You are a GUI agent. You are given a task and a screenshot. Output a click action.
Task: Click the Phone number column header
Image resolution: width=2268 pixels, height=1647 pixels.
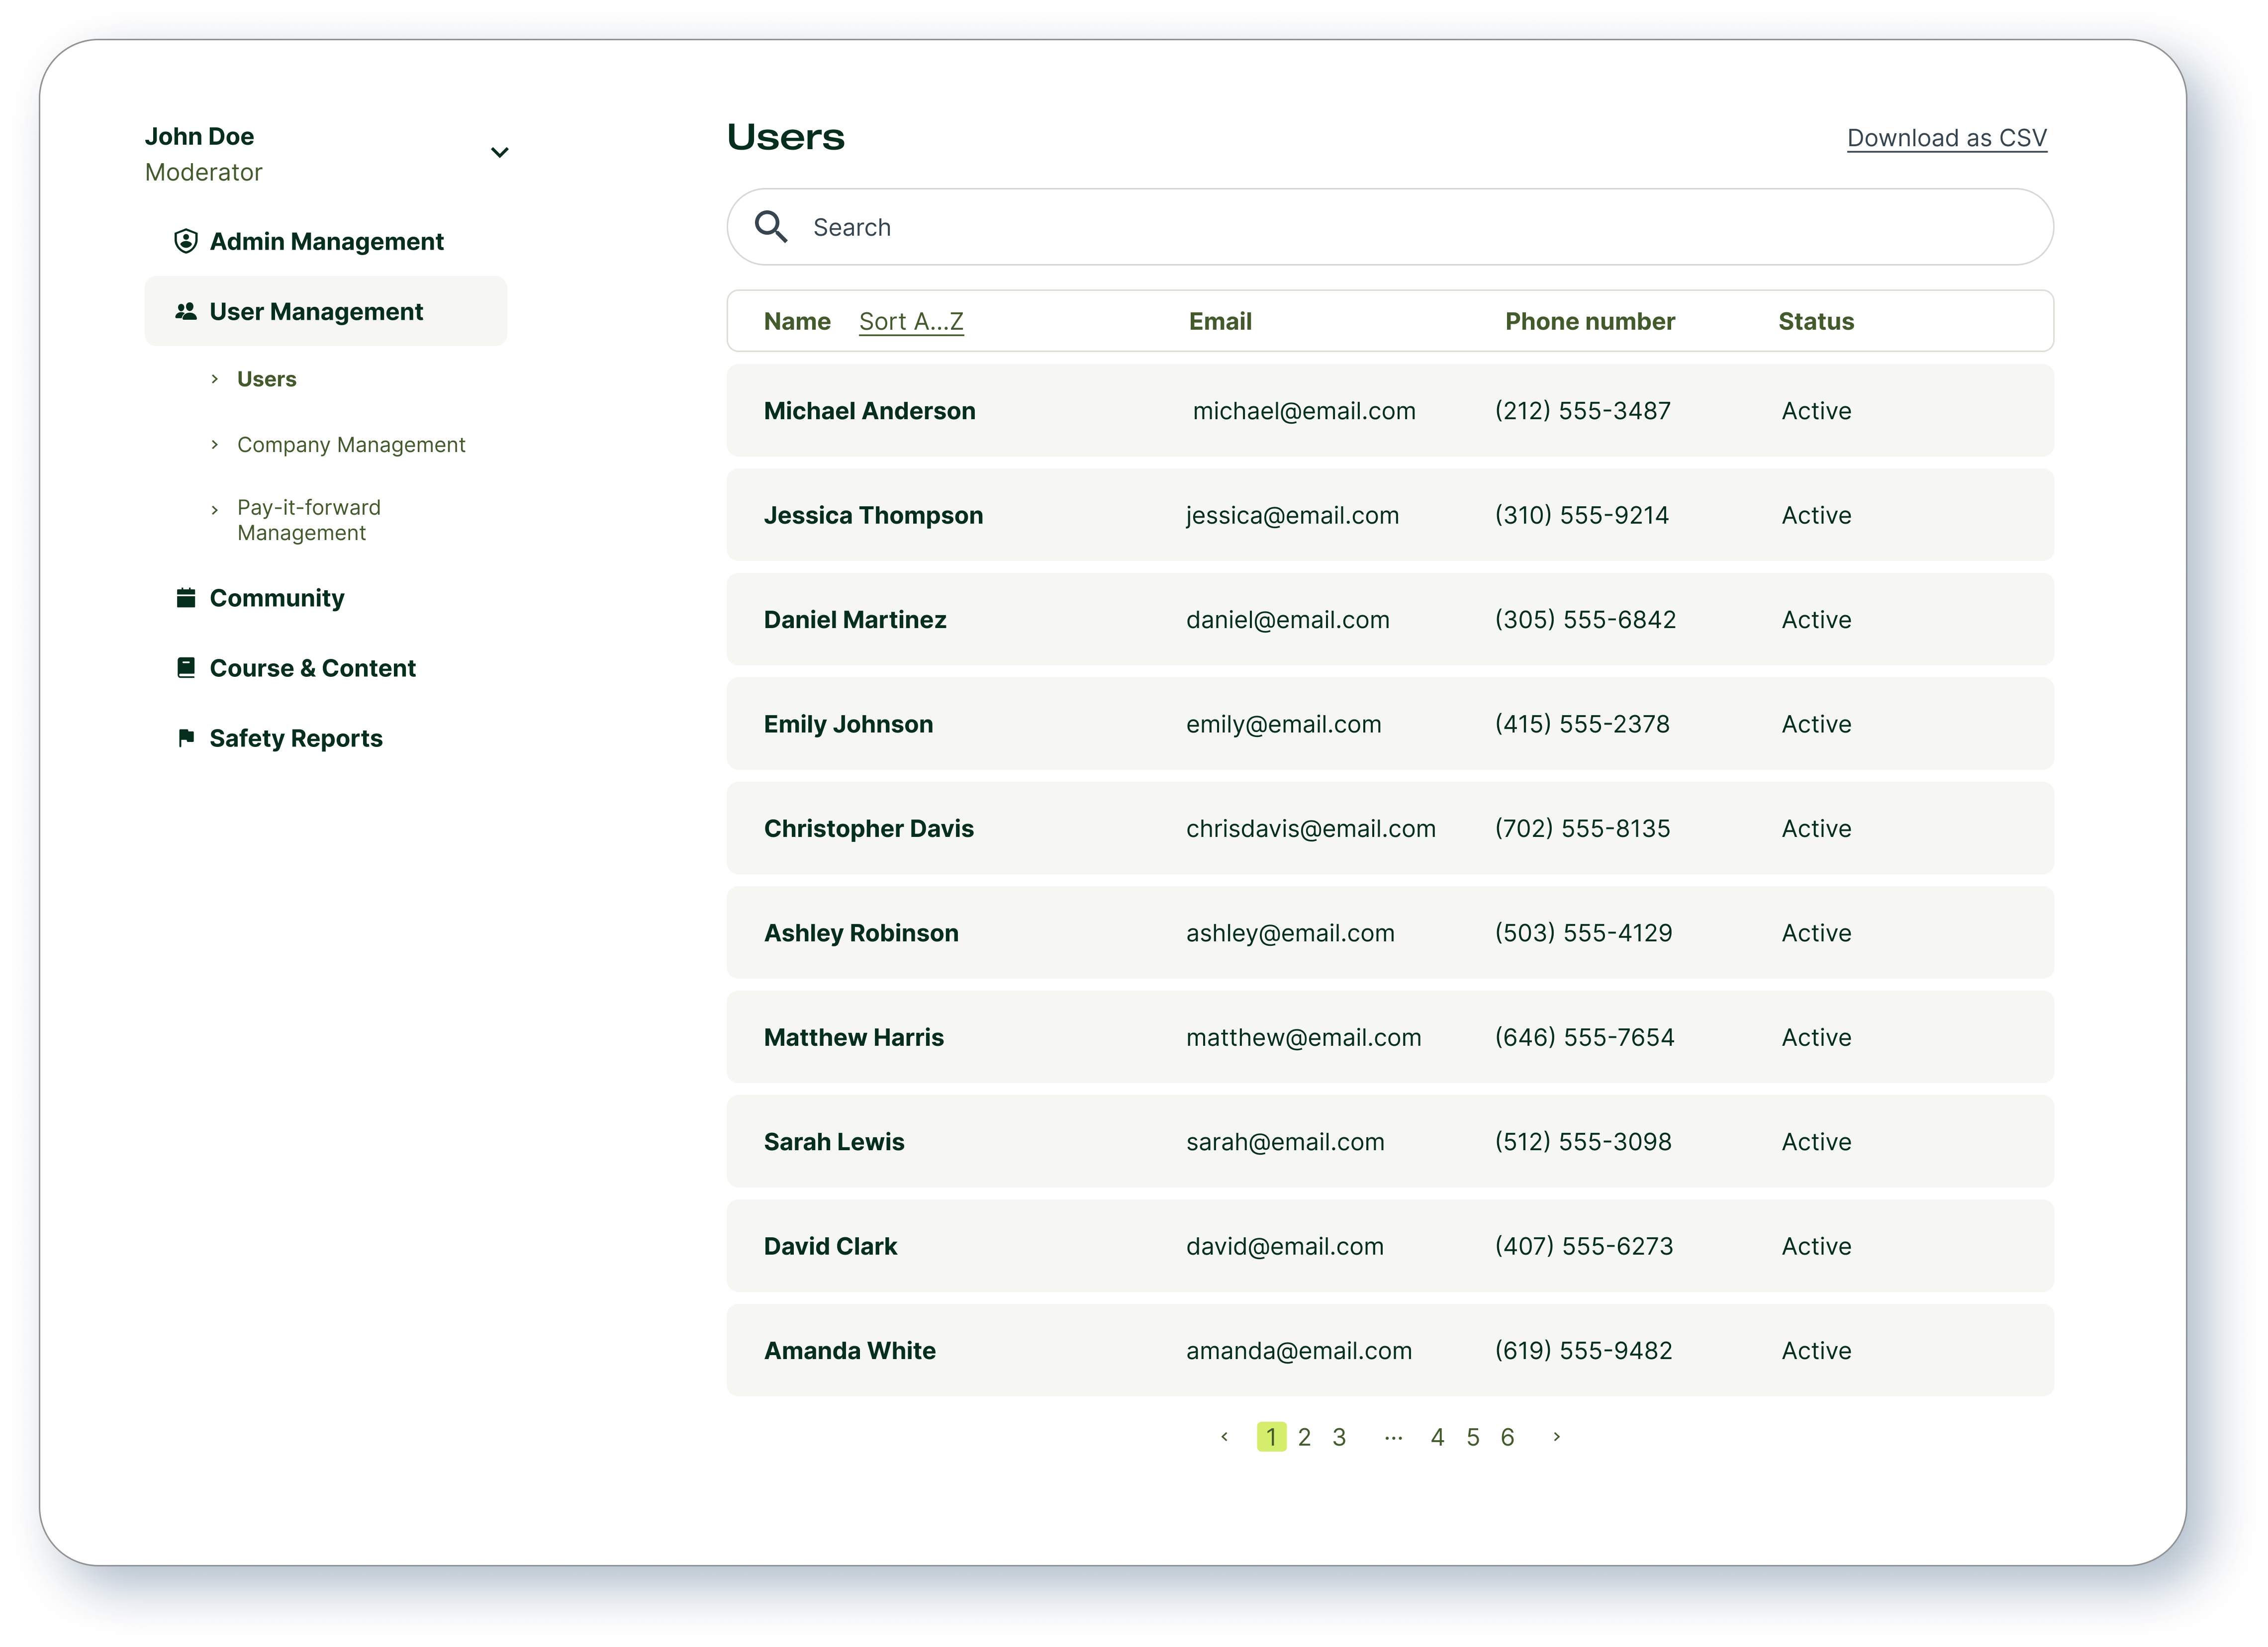pyautogui.click(x=1590, y=321)
